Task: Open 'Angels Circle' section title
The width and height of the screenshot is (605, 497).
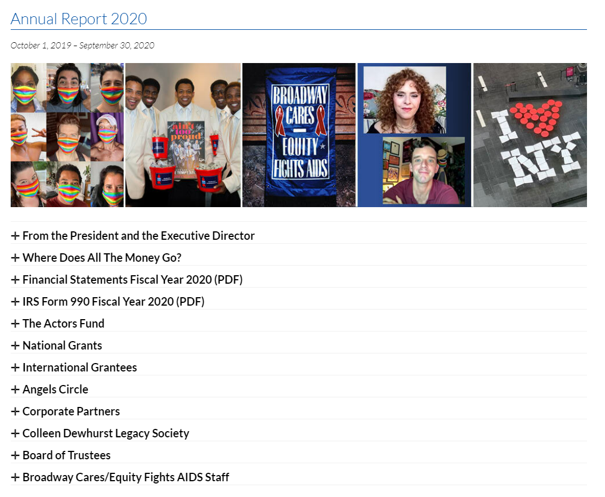Action: coord(55,389)
